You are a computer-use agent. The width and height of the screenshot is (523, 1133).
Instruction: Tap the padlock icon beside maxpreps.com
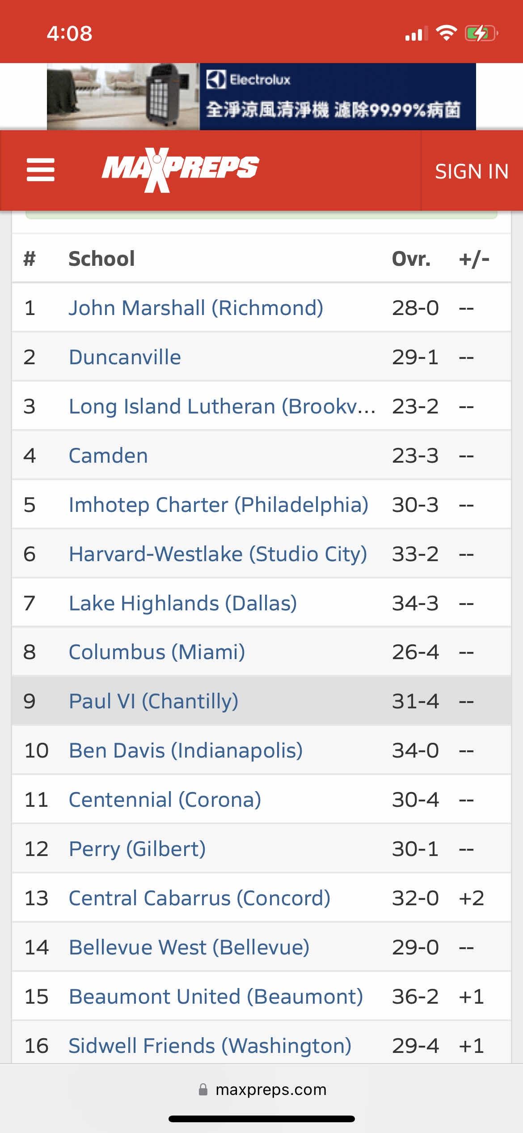[x=203, y=1090]
